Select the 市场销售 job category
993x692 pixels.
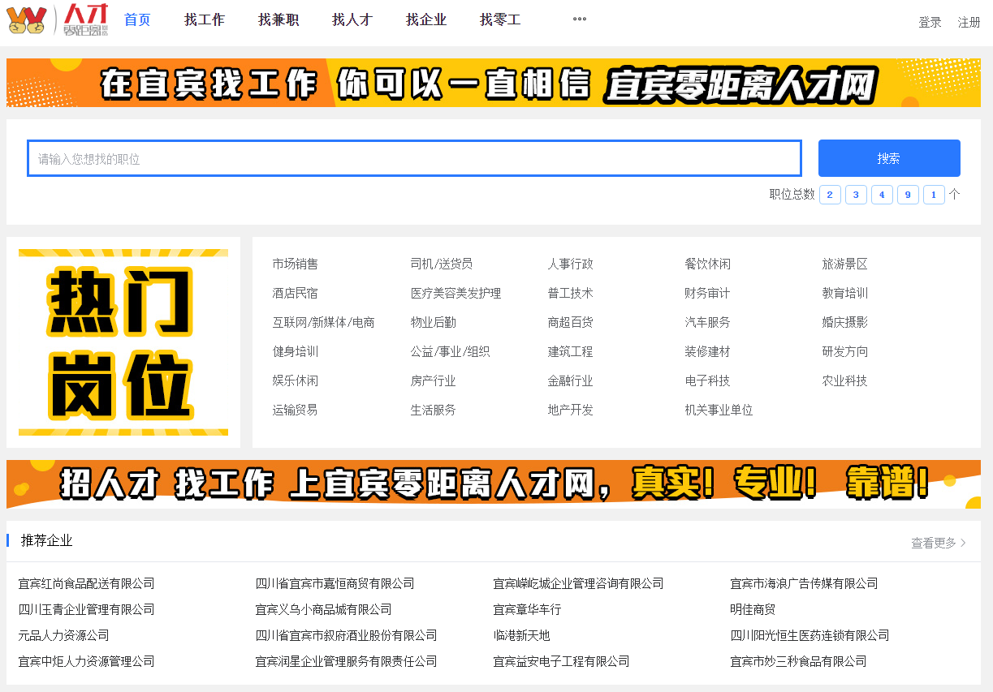(x=296, y=264)
